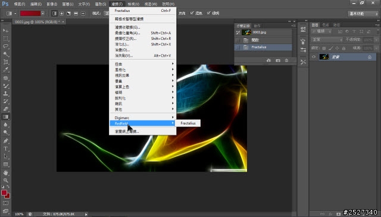Select the Dodge tool
Screen dimensions: 381x217
5,132
